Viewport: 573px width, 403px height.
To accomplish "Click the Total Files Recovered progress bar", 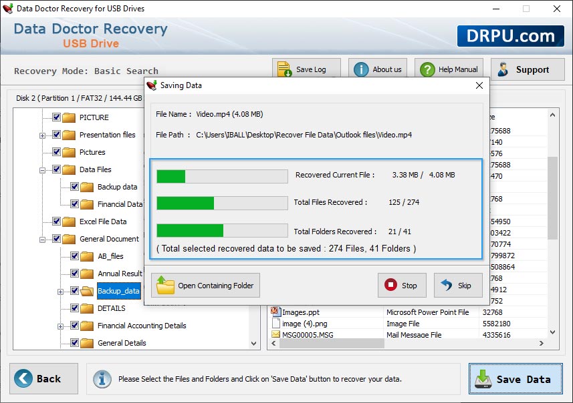I will 222,203.
